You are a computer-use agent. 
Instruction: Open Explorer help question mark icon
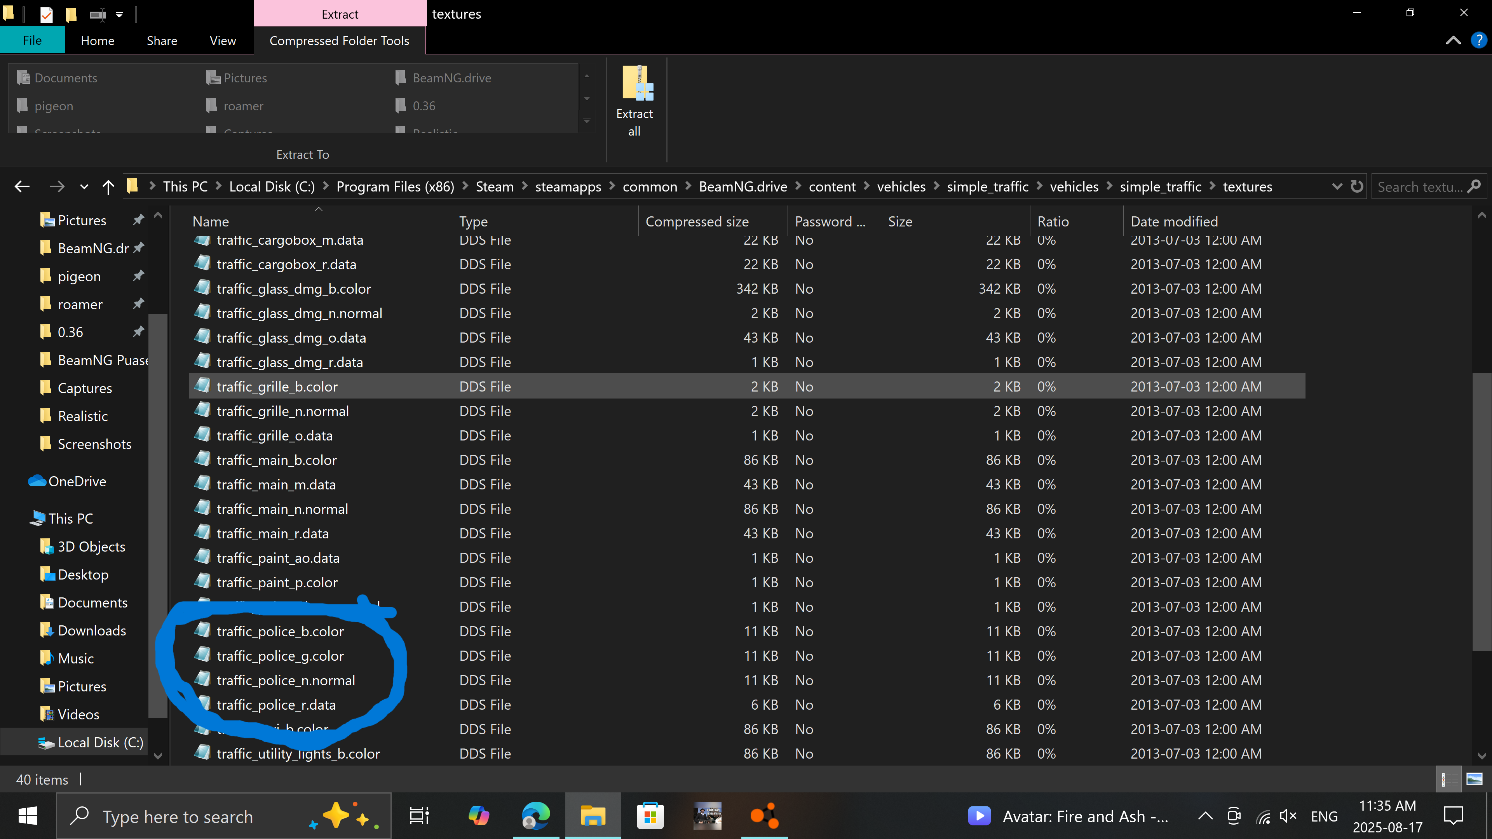1478,40
